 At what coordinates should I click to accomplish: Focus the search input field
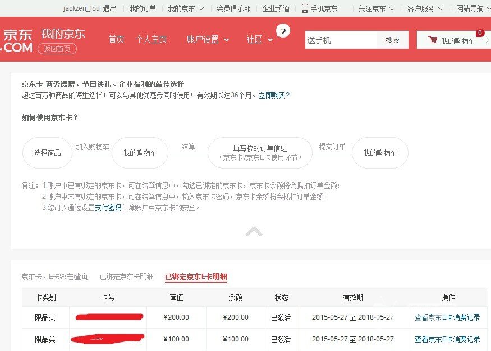tap(341, 40)
